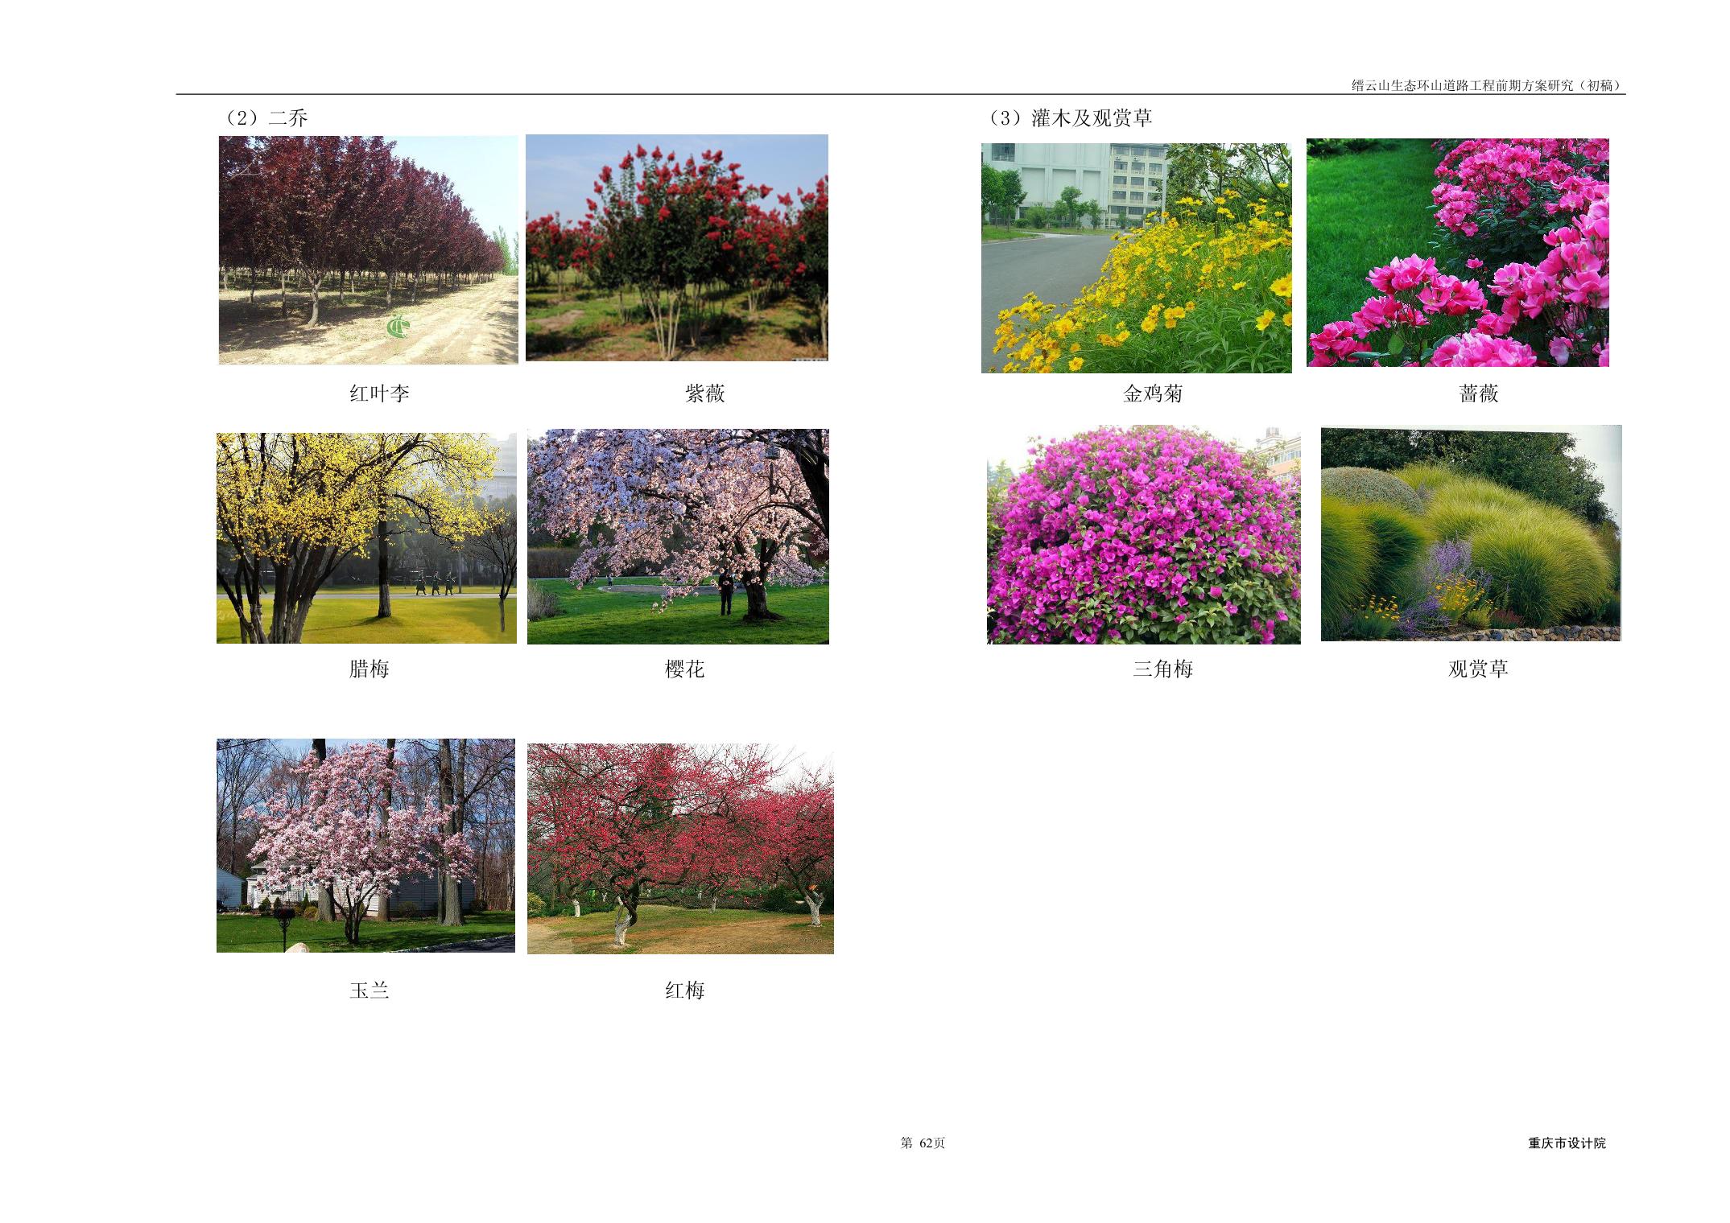
Task: Click the 金鸡菊 yellow flowers photo
Action: point(1136,258)
